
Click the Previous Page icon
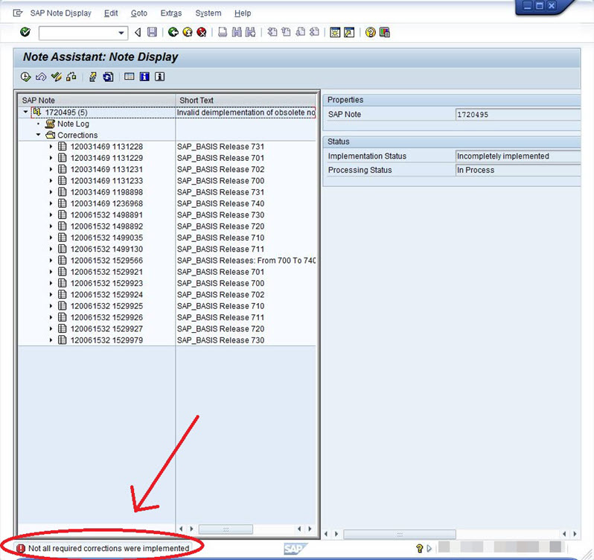tap(286, 32)
